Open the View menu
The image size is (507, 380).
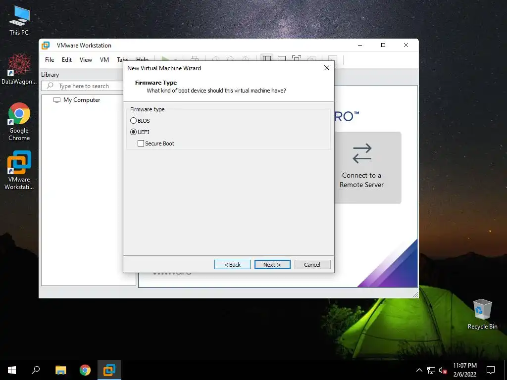[86, 60]
